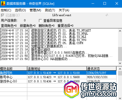The image size is (122, 100).
Task: Click the SQL链接成功 log line
Action: 36,59
